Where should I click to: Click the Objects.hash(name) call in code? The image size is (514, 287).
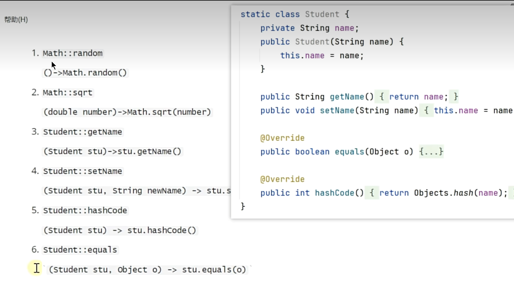click(458, 193)
